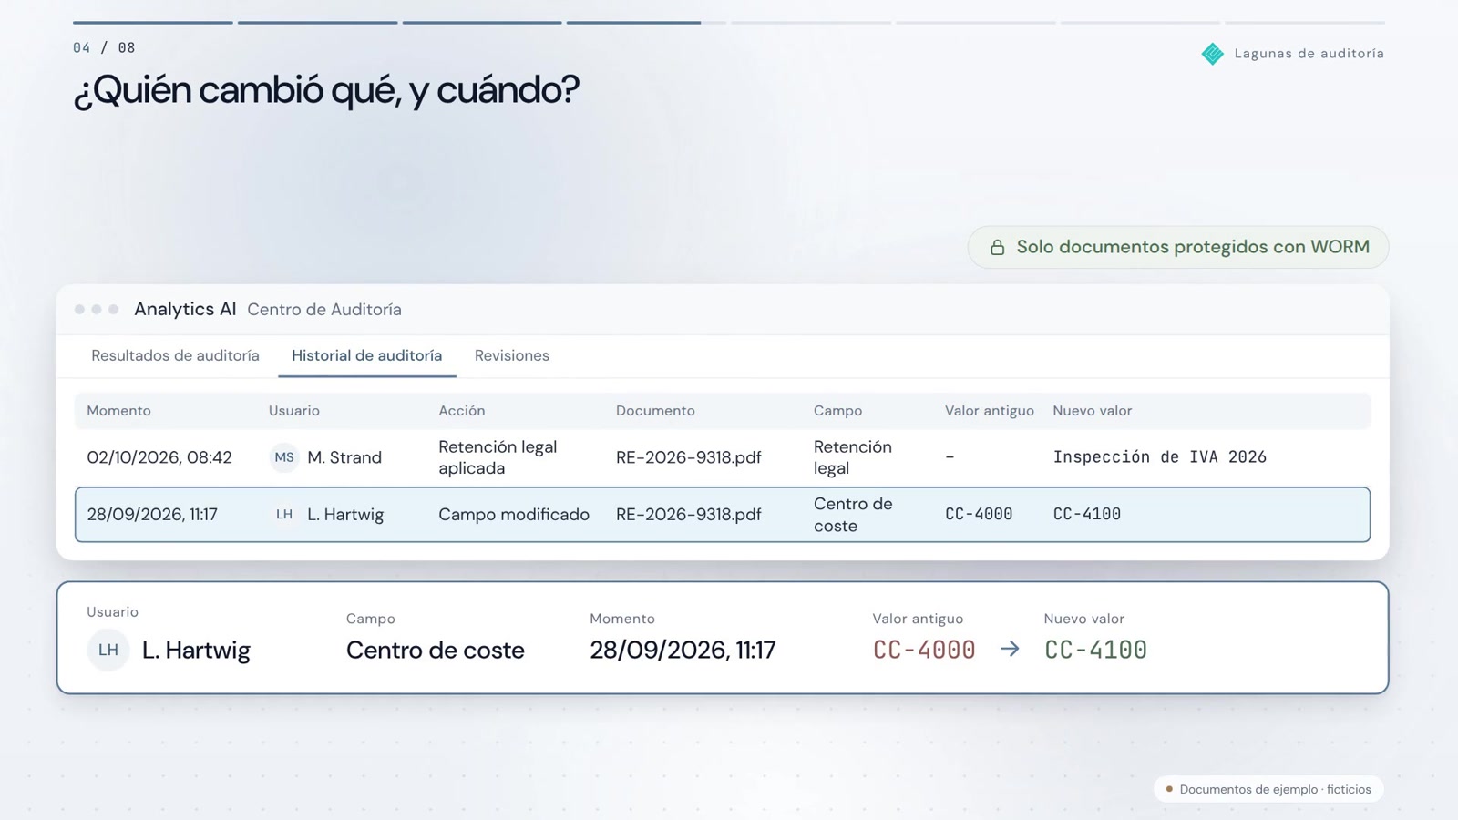Click the Inspección de IVA 2026 value
The height and width of the screenshot is (820, 1458).
point(1160,457)
